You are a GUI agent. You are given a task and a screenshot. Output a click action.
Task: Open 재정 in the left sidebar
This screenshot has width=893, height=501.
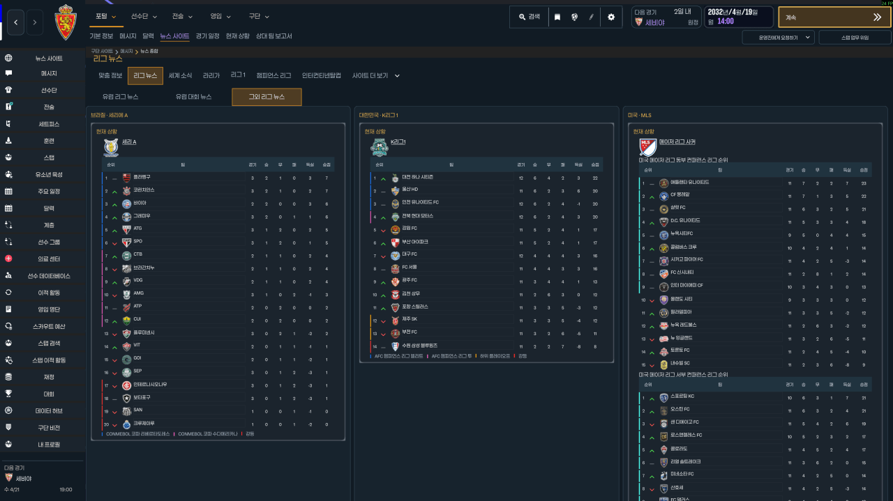tap(43, 377)
